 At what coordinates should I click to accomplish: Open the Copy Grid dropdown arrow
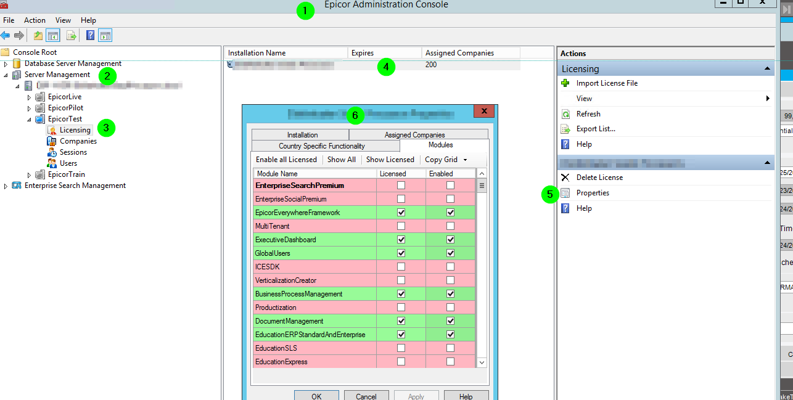[465, 160]
